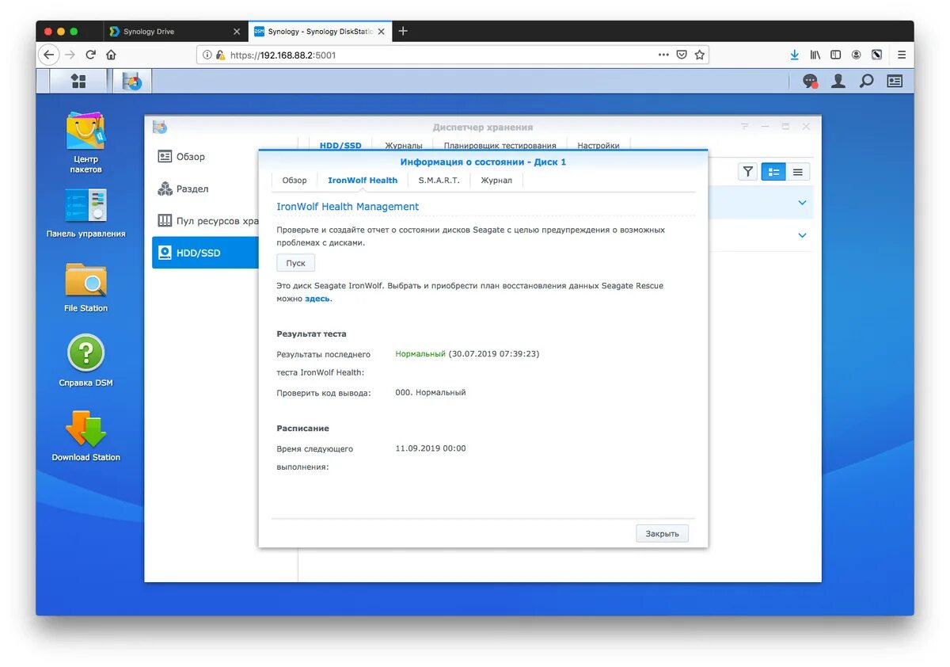Open the user options person icon
This screenshot has width=950, height=667.
pos(838,81)
